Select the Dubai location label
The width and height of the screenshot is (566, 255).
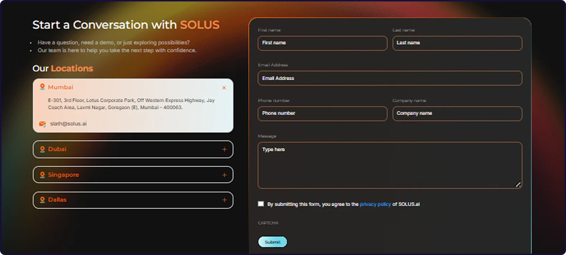tap(57, 149)
